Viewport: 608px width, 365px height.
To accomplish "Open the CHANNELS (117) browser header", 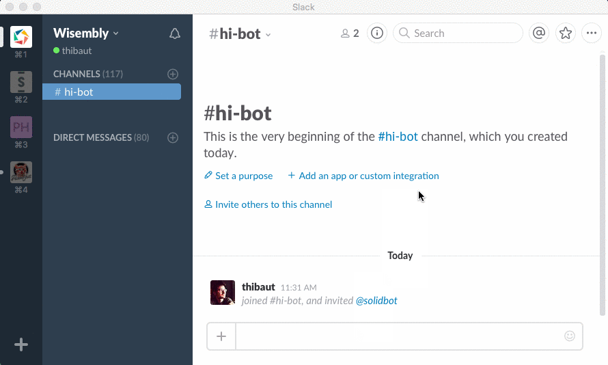I will tap(88, 74).
